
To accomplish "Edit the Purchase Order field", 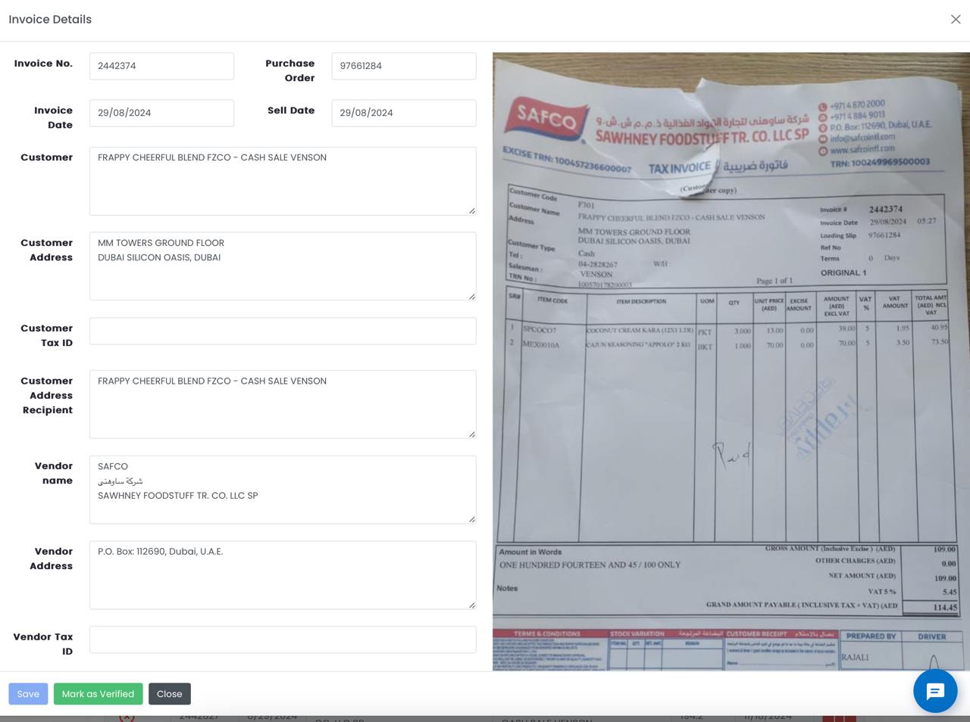I will (x=404, y=66).
